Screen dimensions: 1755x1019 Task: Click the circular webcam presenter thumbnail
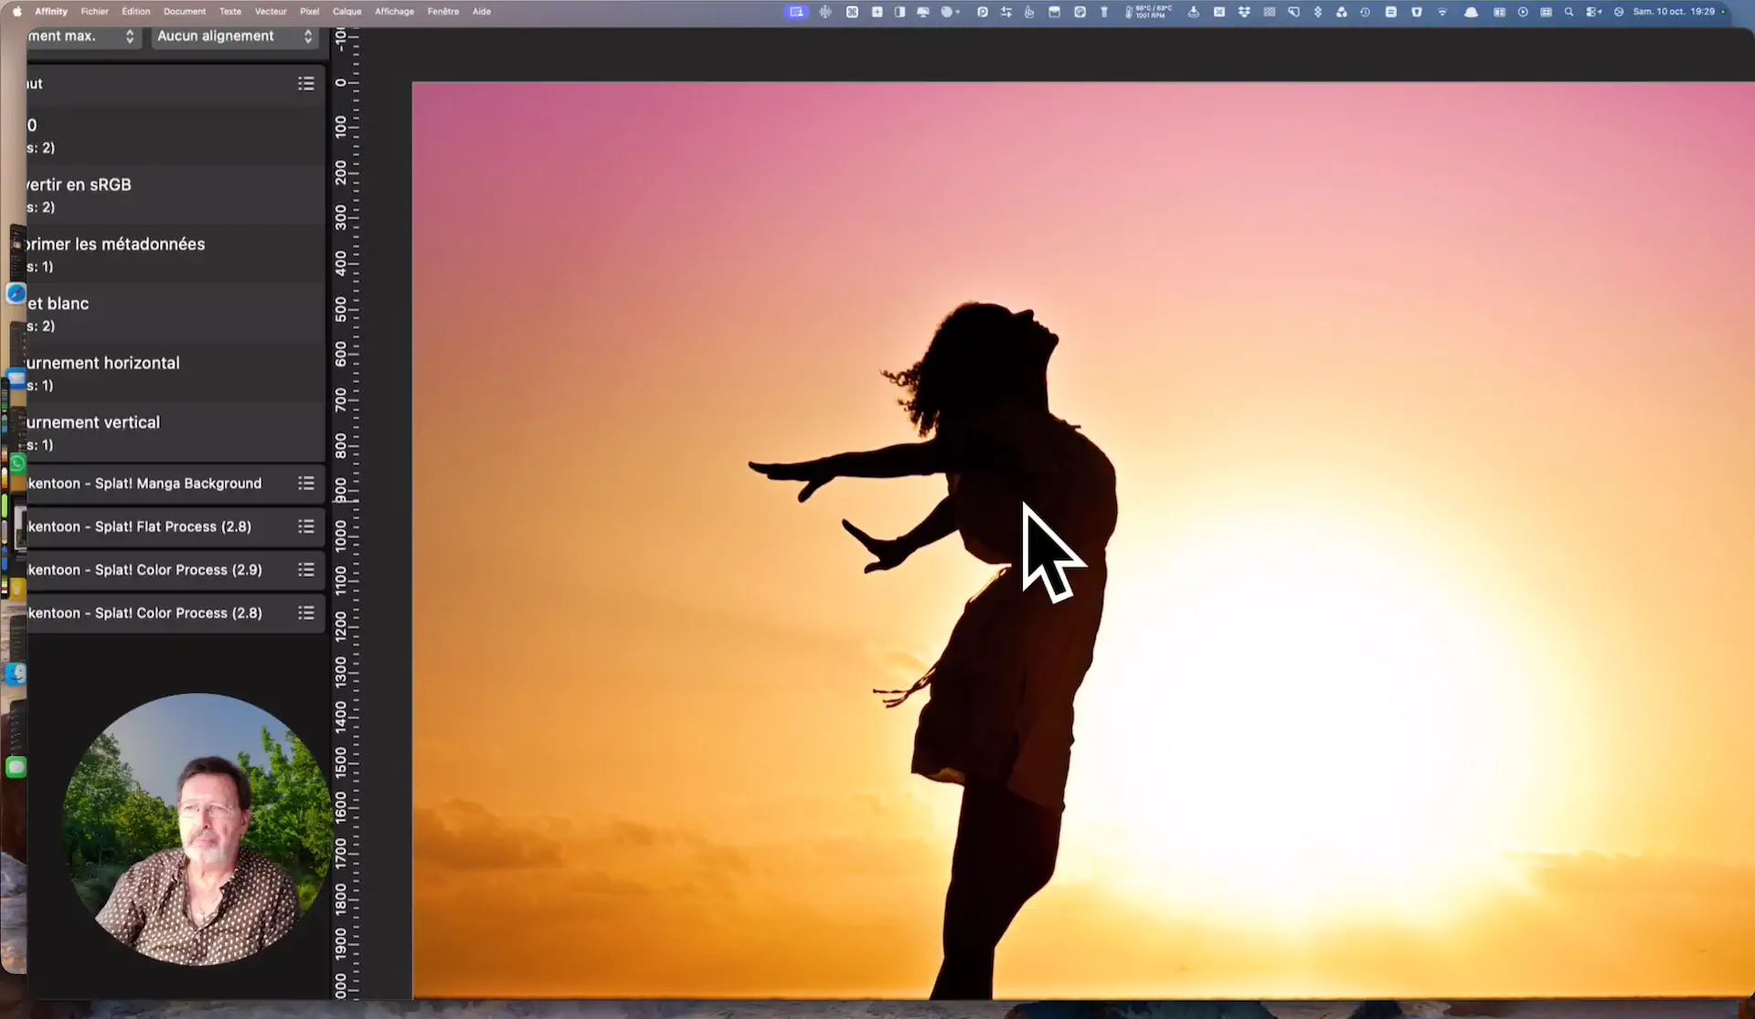click(x=197, y=829)
